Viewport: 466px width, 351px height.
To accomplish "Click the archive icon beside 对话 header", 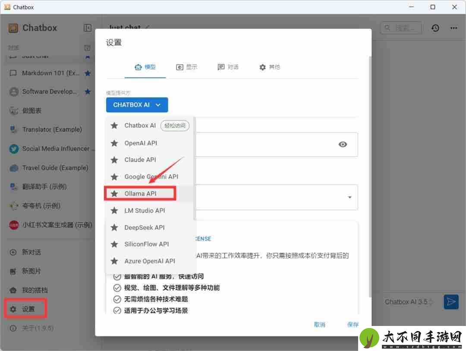I will (87, 47).
